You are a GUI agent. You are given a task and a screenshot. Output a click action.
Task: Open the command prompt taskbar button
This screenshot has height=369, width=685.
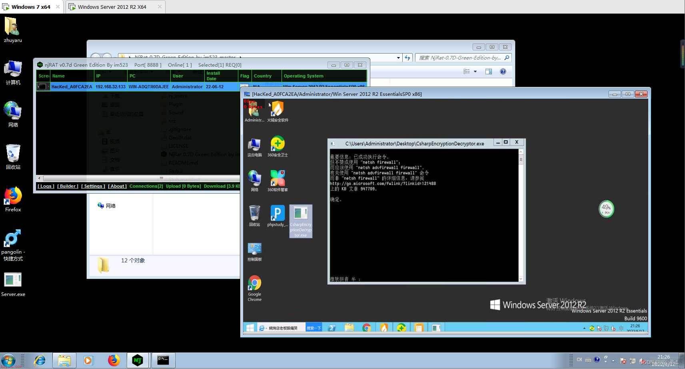[163, 360]
